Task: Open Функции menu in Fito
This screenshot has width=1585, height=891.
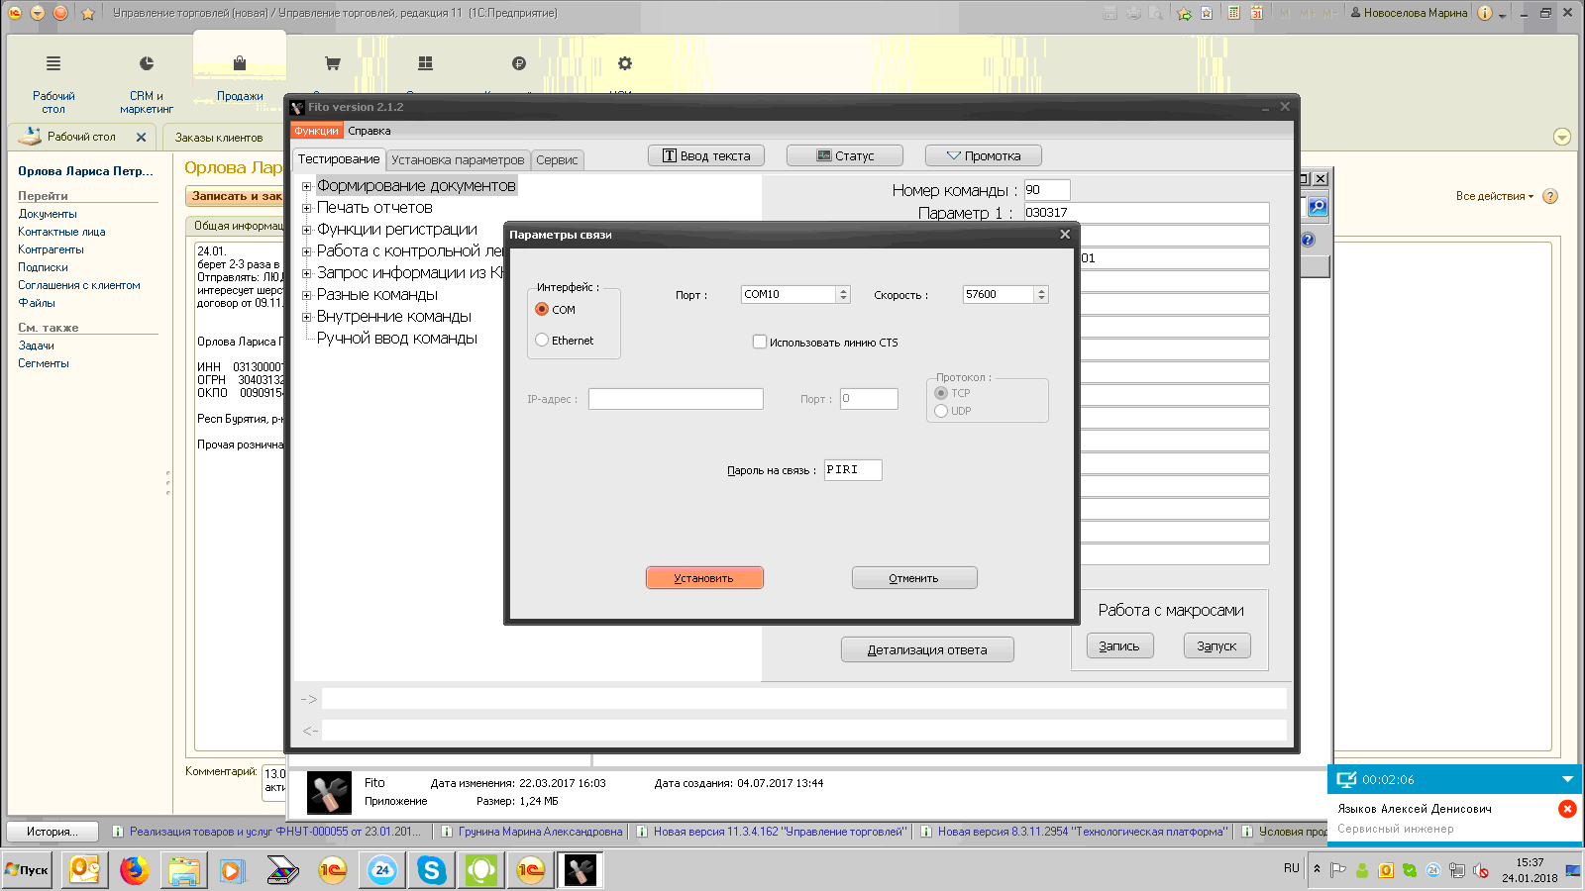Action: (316, 131)
